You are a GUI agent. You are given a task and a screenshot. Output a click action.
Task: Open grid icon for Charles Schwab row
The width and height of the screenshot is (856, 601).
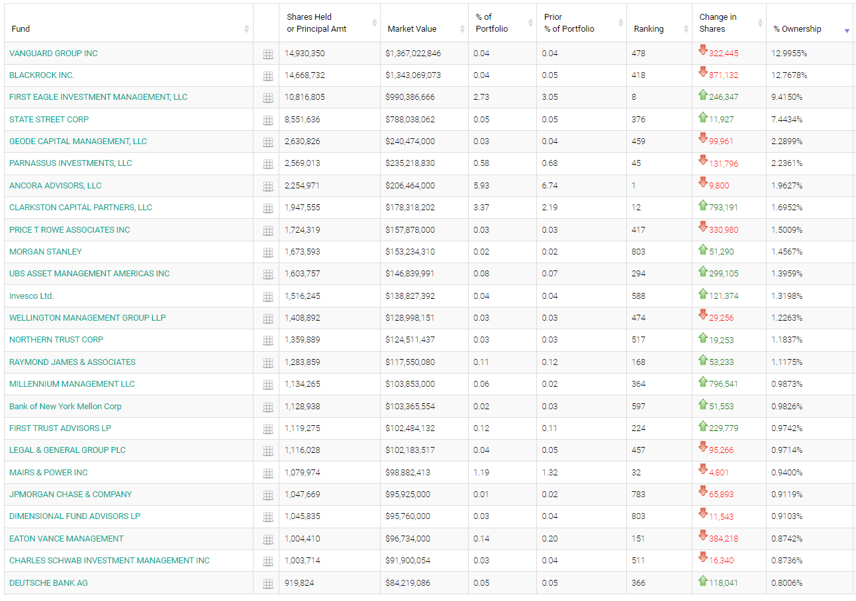pos(268,561)
